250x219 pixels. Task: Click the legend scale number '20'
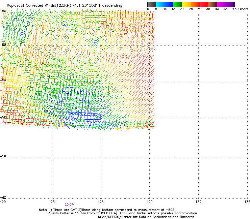tap(181, 9)
